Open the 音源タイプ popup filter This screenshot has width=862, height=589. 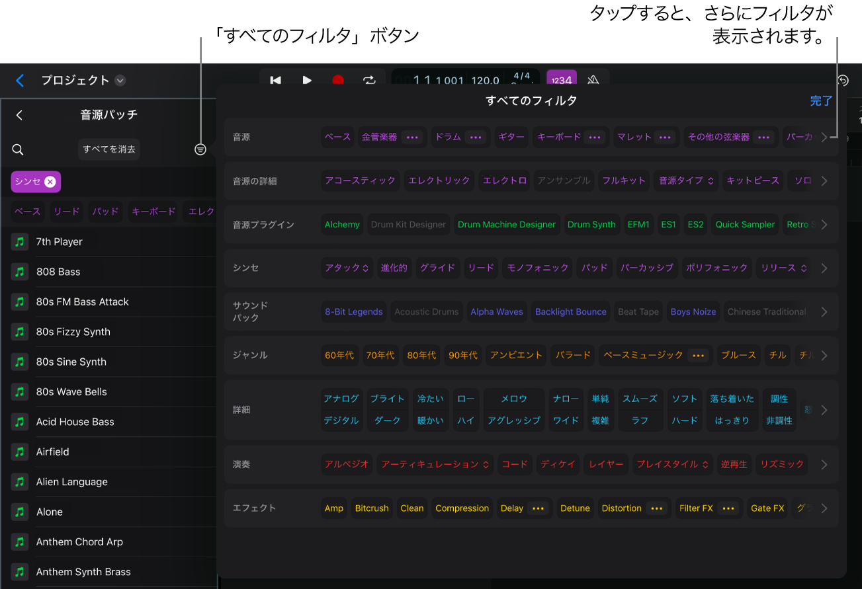[x=687, y=180]
